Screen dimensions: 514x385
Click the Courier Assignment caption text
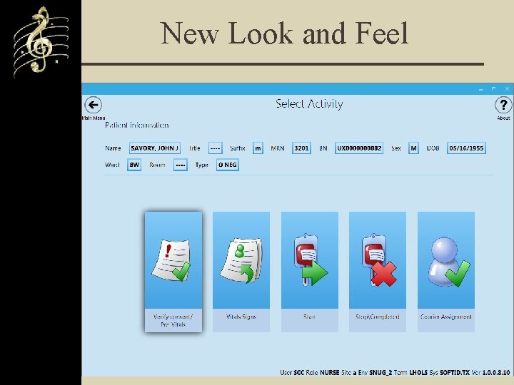click(446, 317)
